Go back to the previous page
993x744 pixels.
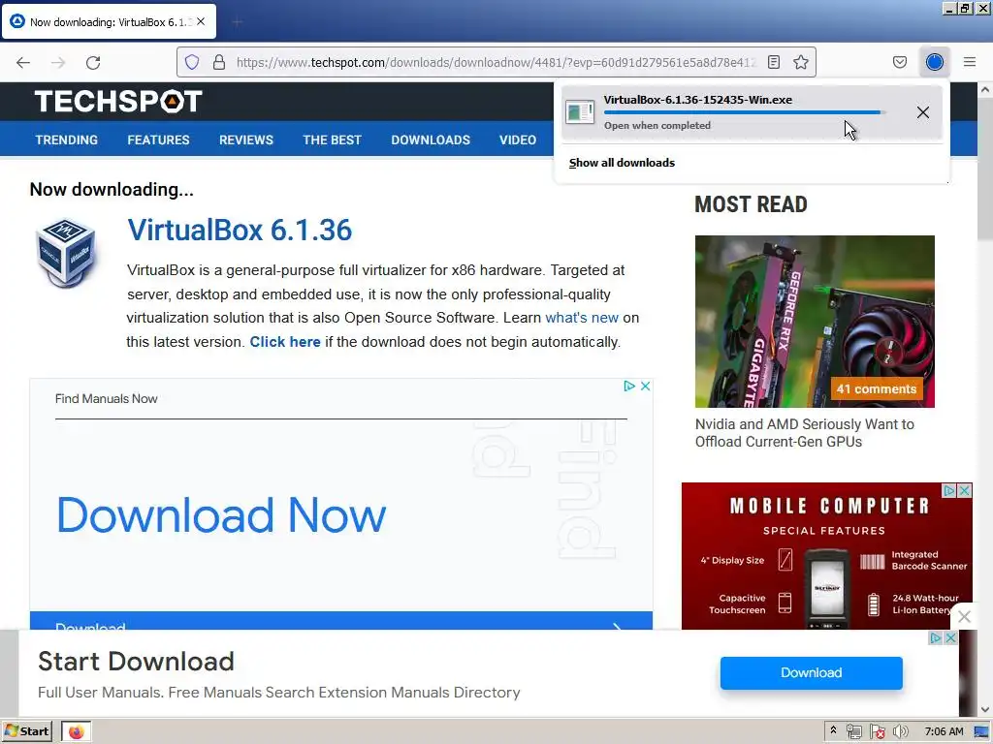coord(23,62)
